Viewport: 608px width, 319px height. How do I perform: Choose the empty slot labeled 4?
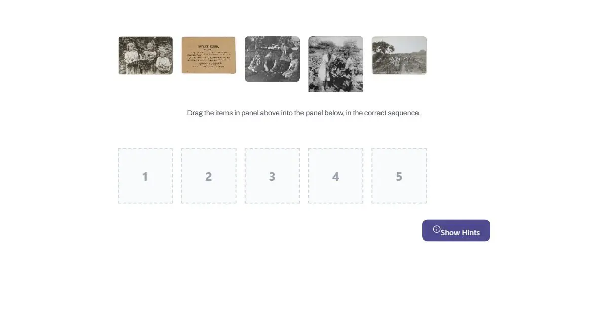pyautogui.click(x=335, y=176)
